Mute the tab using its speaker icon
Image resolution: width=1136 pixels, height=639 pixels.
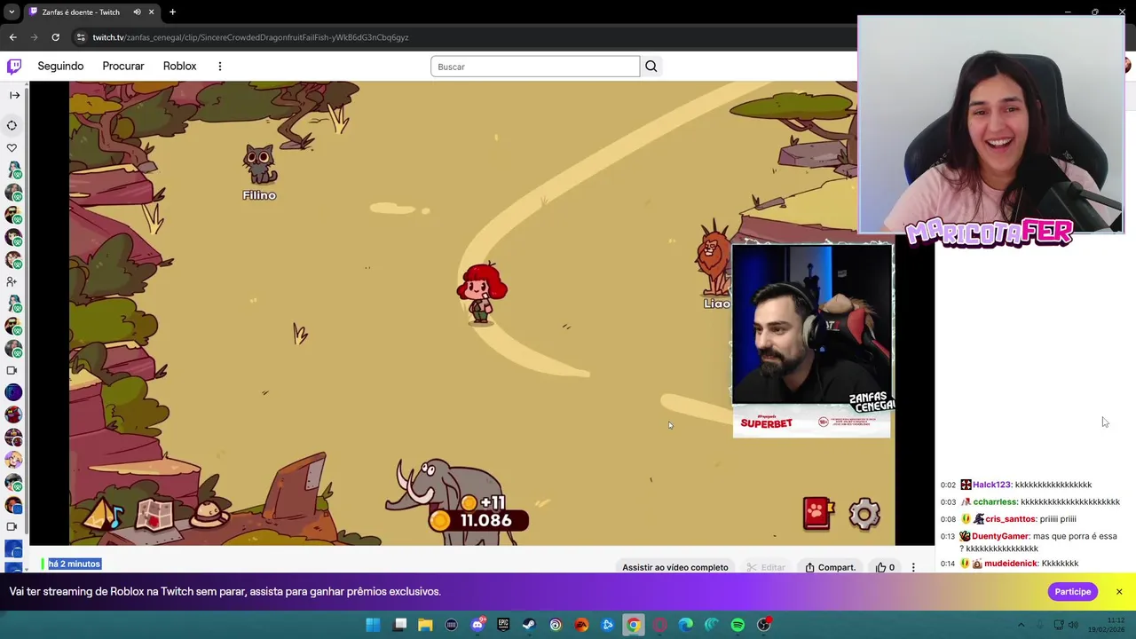138,12
